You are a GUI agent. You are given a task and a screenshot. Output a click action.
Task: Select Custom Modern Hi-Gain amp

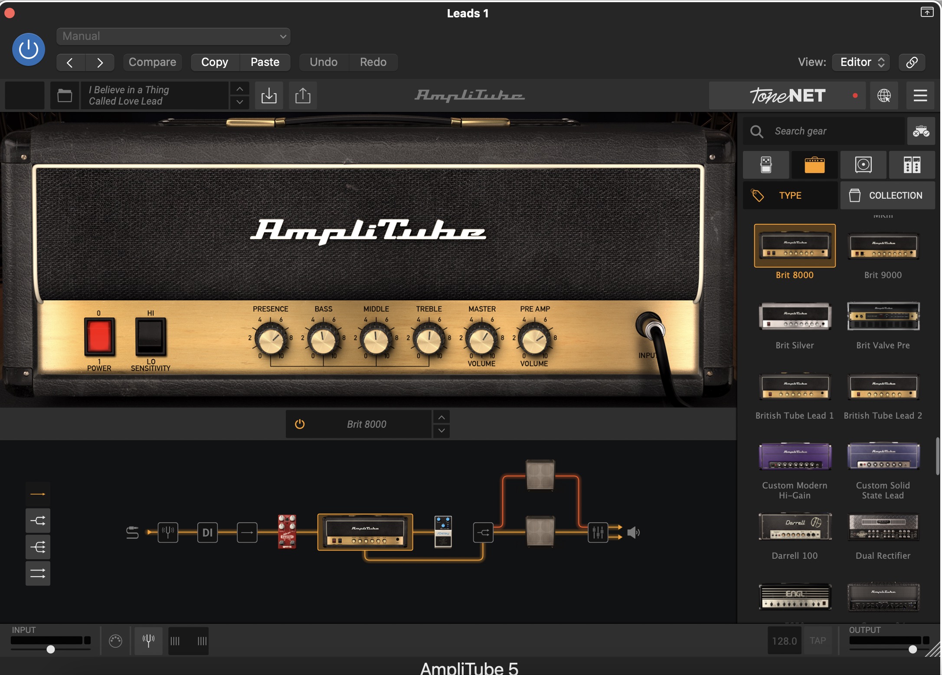795,456
